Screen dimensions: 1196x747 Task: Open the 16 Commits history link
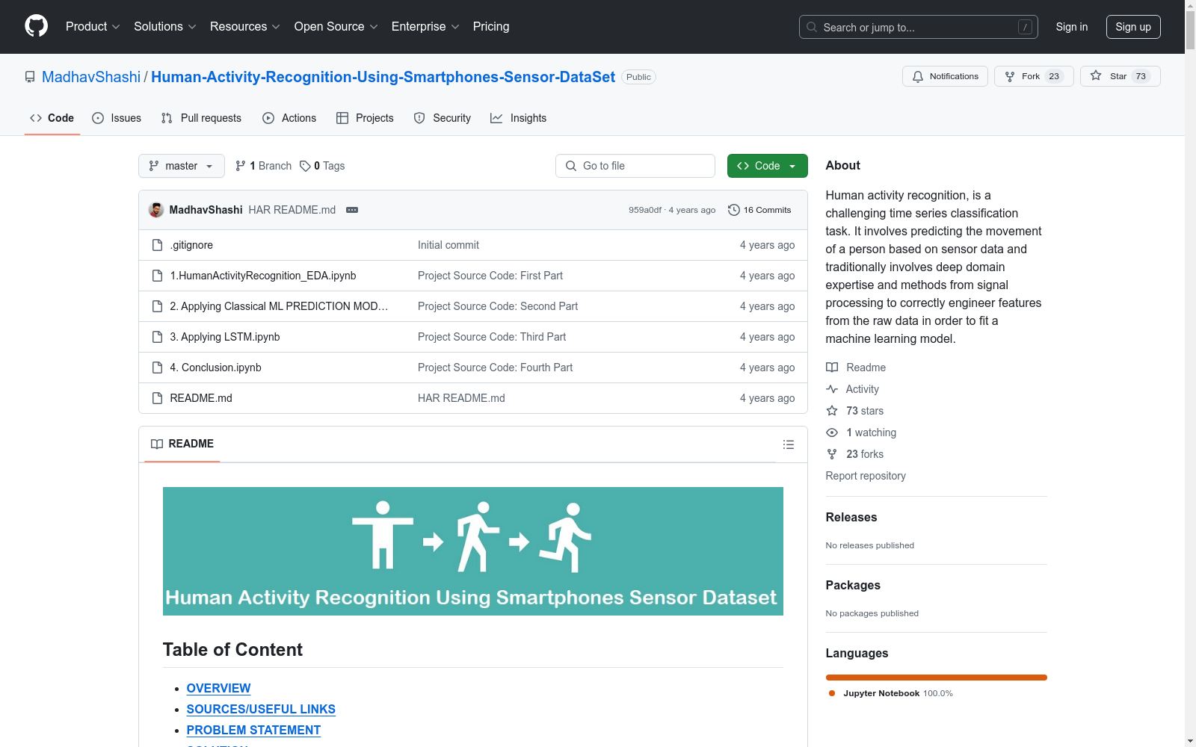759,210
